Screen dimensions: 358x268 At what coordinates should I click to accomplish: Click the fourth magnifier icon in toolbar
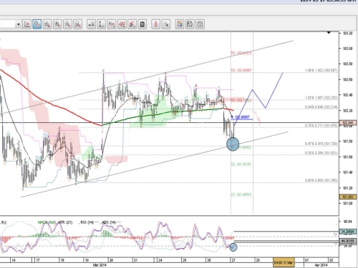click(x=77, y=24)
